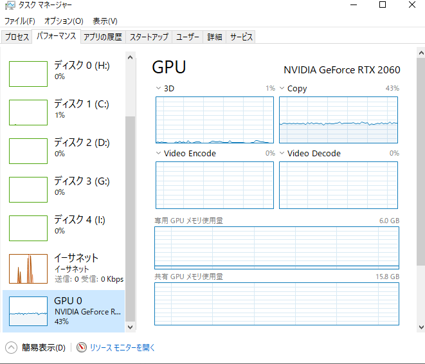The height and width of the screenshot is (364, 425).
Task: Select the Disk 0 (H:) graph thumbnail
Action: pos(28,74)
